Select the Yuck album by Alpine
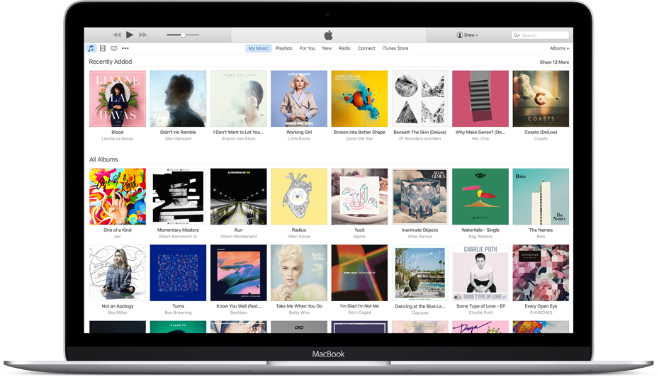This screenshot has height=377, width=659. [360, 197]
